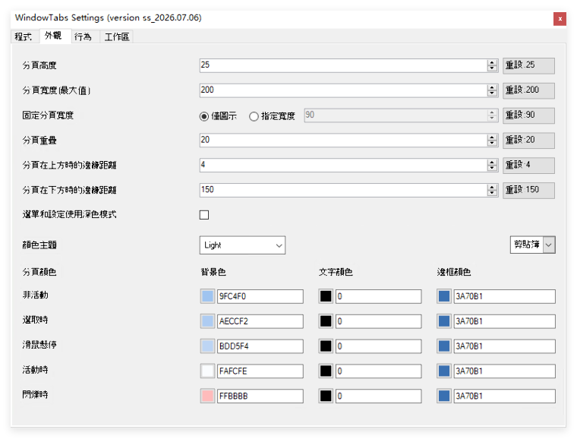Pick the 活動時 background color swatch
577x439 pixels.
(207, 371)
